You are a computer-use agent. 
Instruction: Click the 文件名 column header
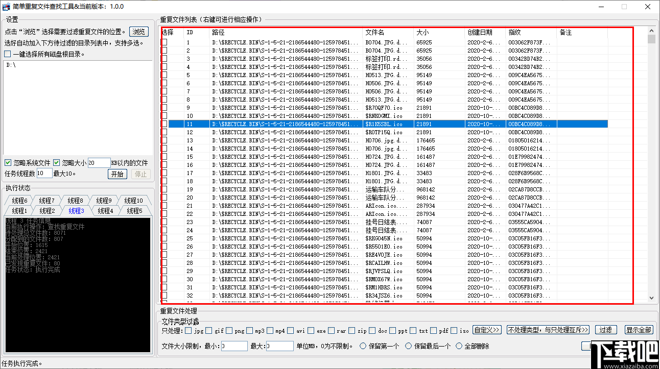388,32
